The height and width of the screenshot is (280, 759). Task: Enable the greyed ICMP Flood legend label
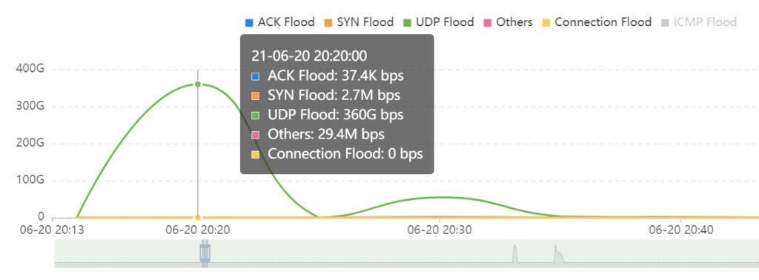click(706, 22)
